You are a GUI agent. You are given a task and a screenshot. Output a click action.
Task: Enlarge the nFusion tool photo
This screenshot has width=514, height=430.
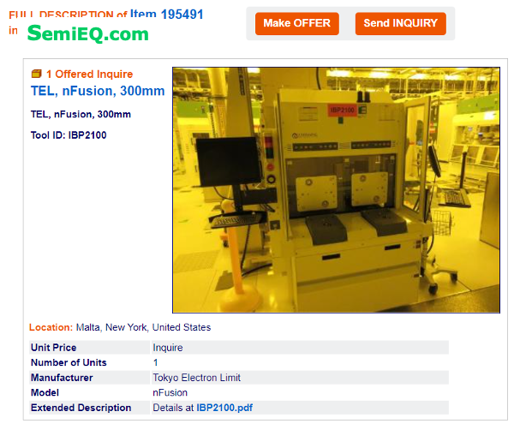[x=336, y=190]
